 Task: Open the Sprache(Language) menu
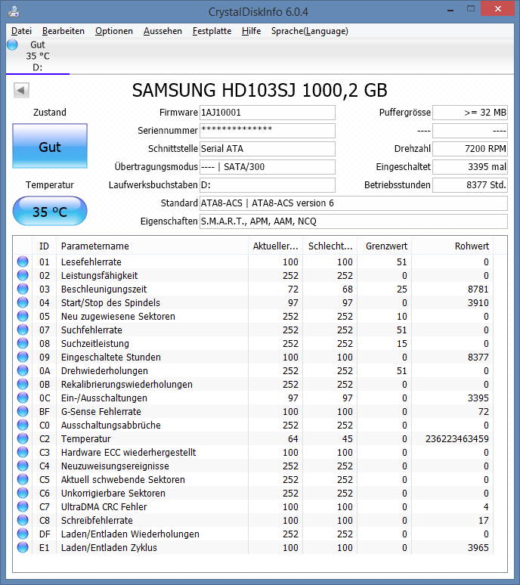coord(310,31)
